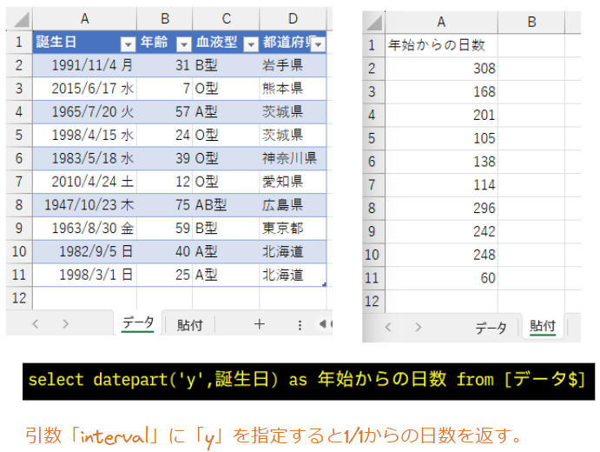
Task: Click cell with date 1982/9/5 日
Action: tap(84, 252)
